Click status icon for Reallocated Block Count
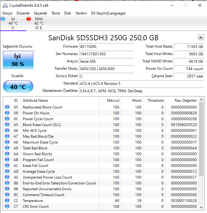207x213 pixels. pos(7,107)
